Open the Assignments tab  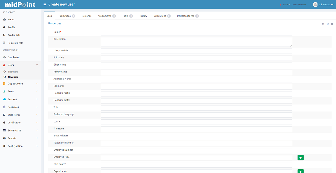tap(107, 16)
